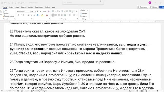Toggle Strikethrough formatting
Image resolution: width=164 pixels, height=92 pixels.
[28, 15]
